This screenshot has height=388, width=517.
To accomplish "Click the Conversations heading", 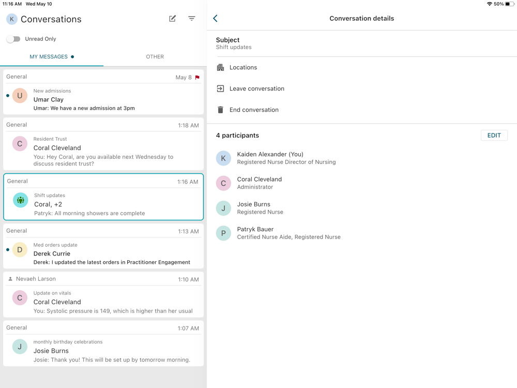I will (51, 19).
